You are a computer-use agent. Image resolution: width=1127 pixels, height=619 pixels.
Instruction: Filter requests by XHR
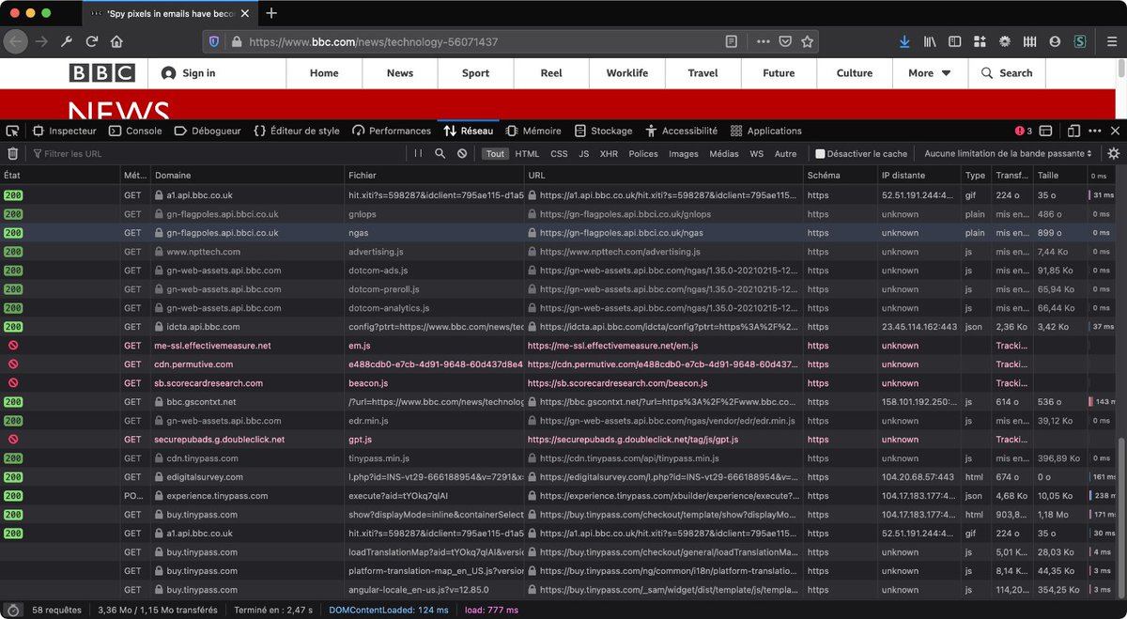point(609,154)
